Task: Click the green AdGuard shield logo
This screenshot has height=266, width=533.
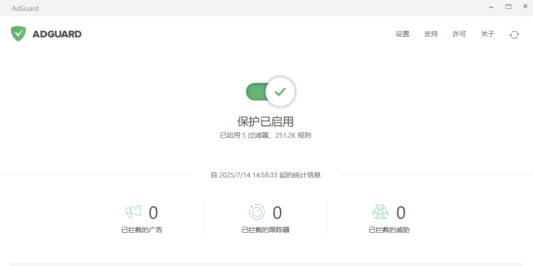Action: [x=18, y=34]
